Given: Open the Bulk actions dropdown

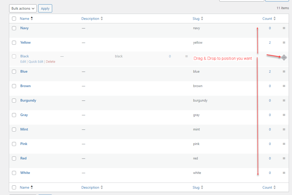Looking at the screenshot, I should (x=23, y=8).
